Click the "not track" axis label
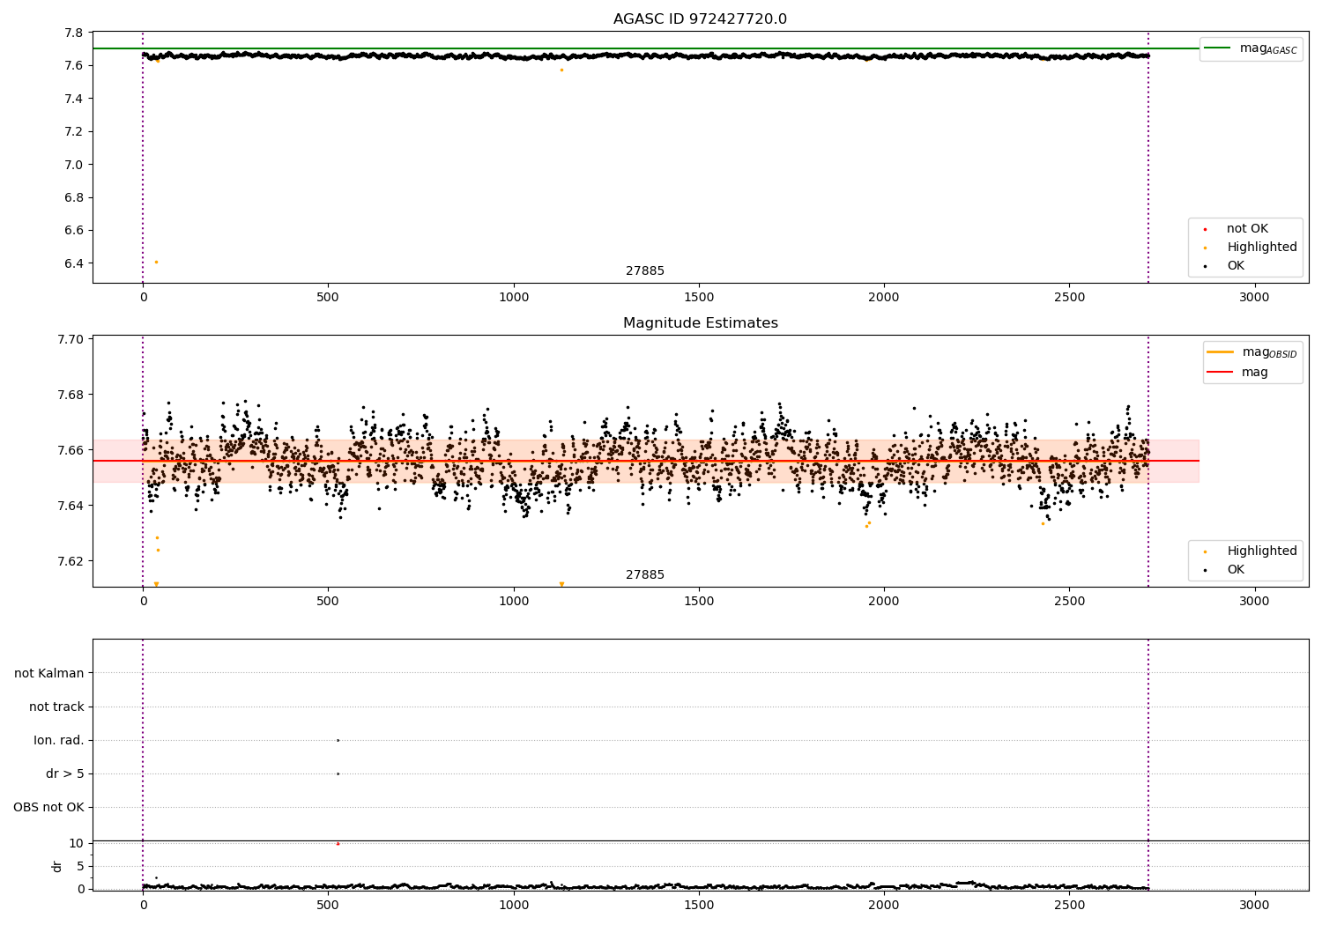This screenshot has height=925, width=1322. coord(56,707)
